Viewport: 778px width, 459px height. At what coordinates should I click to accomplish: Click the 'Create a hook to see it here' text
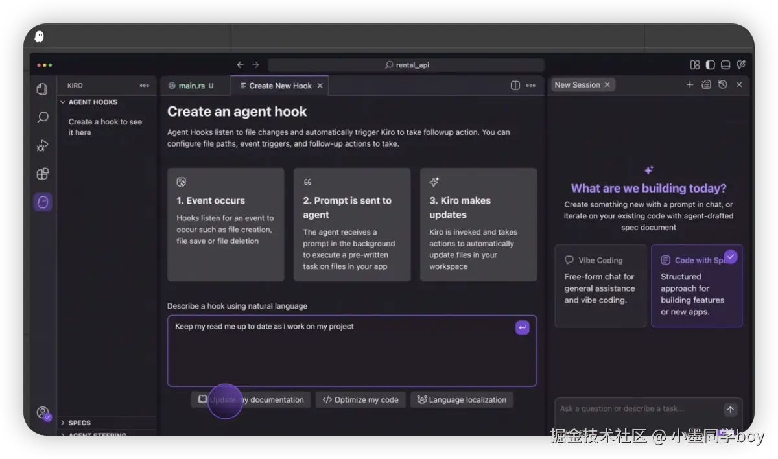(105, 127)
